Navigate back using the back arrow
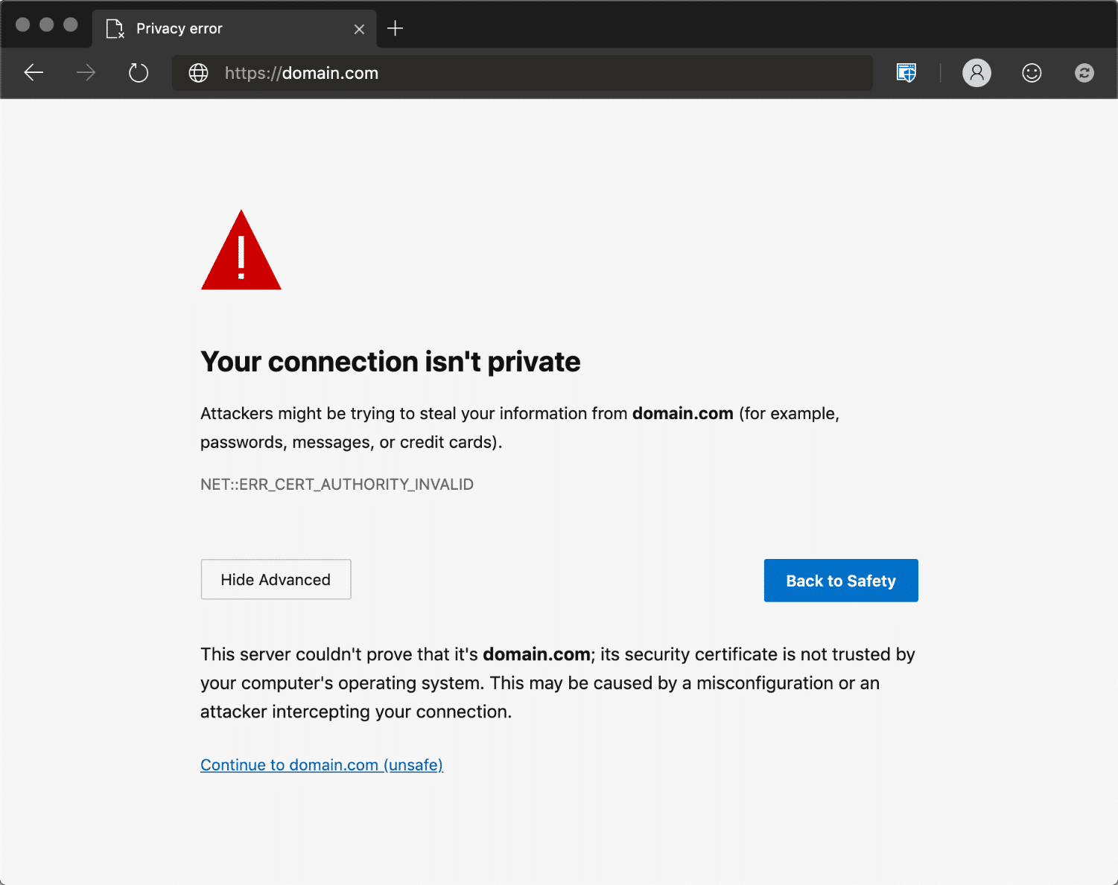Screen dimensions: 1118x885 click(x=34, y=72)
